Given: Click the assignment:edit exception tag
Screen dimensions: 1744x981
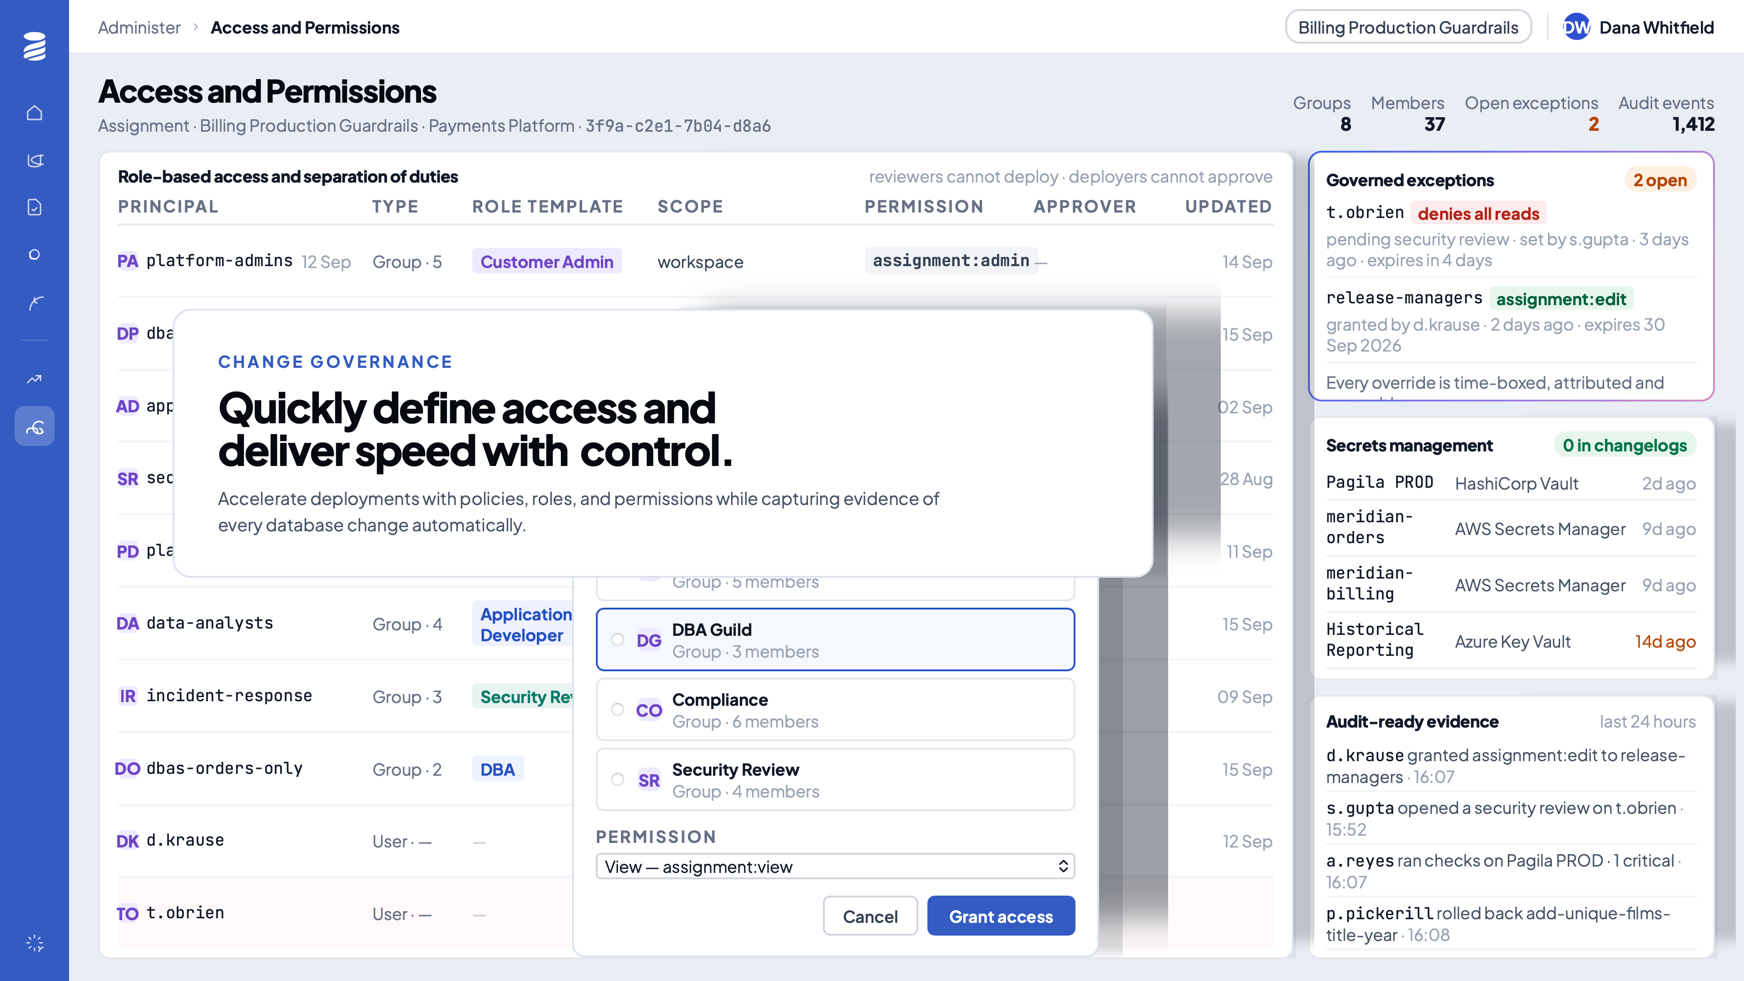Looking at the screenshot, I should click(x=1561, y=299).
